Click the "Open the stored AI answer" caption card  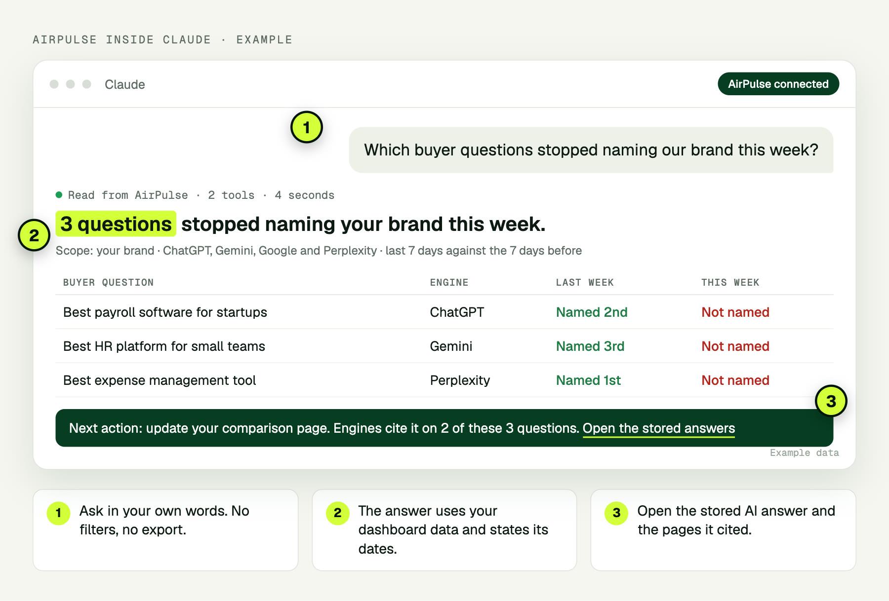pyautogui.click(x=723, y=530)
